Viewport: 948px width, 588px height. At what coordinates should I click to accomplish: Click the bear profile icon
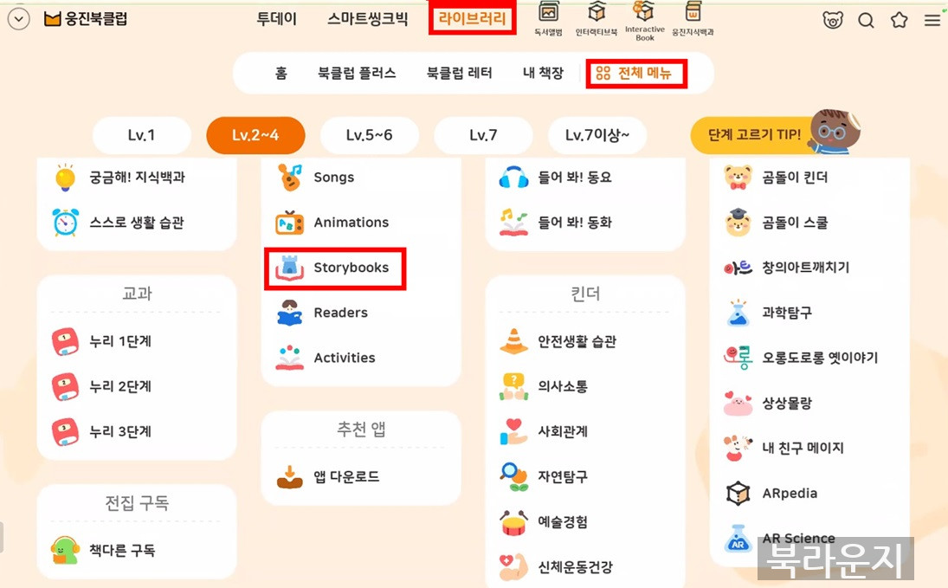(x=833, y=20)
